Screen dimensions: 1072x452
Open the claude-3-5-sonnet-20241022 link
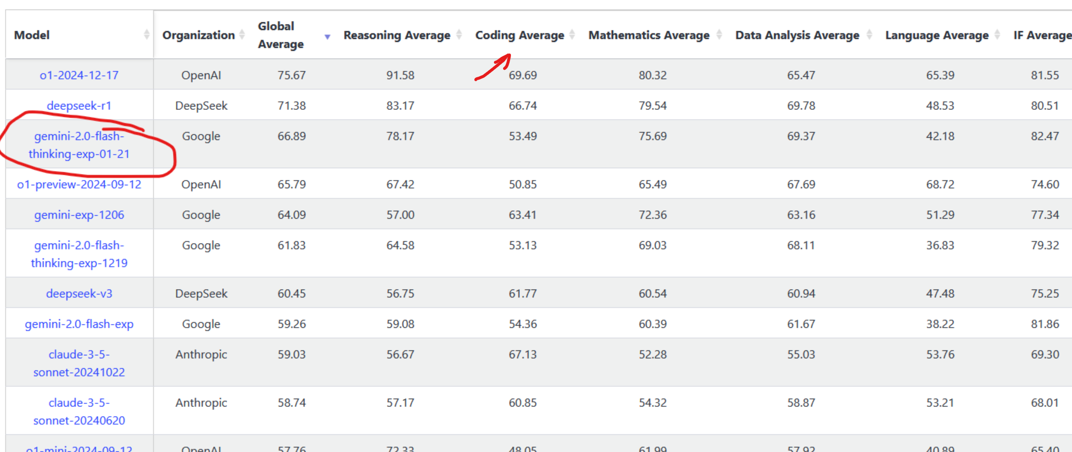point(79,363)
